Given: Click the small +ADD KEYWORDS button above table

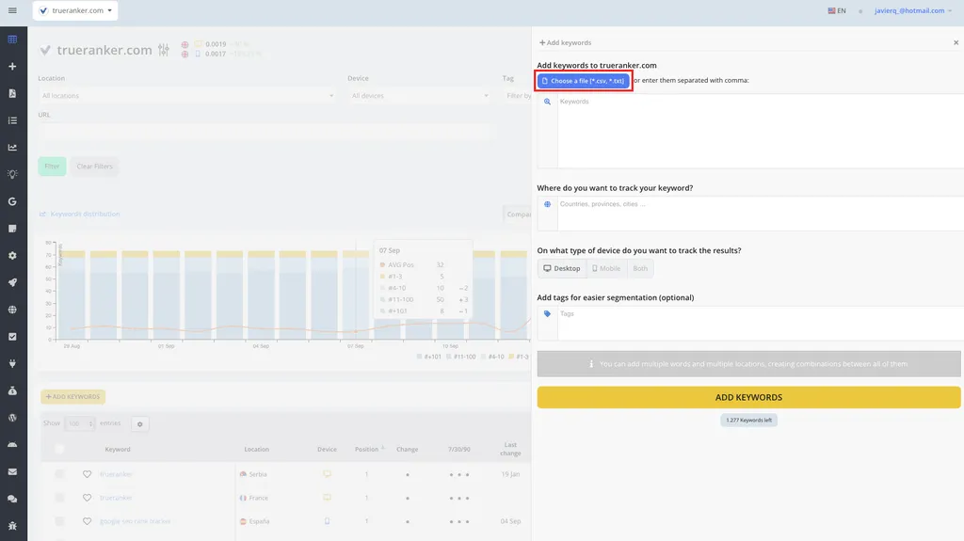Looking at the screenshot, I should pos(73,396).
